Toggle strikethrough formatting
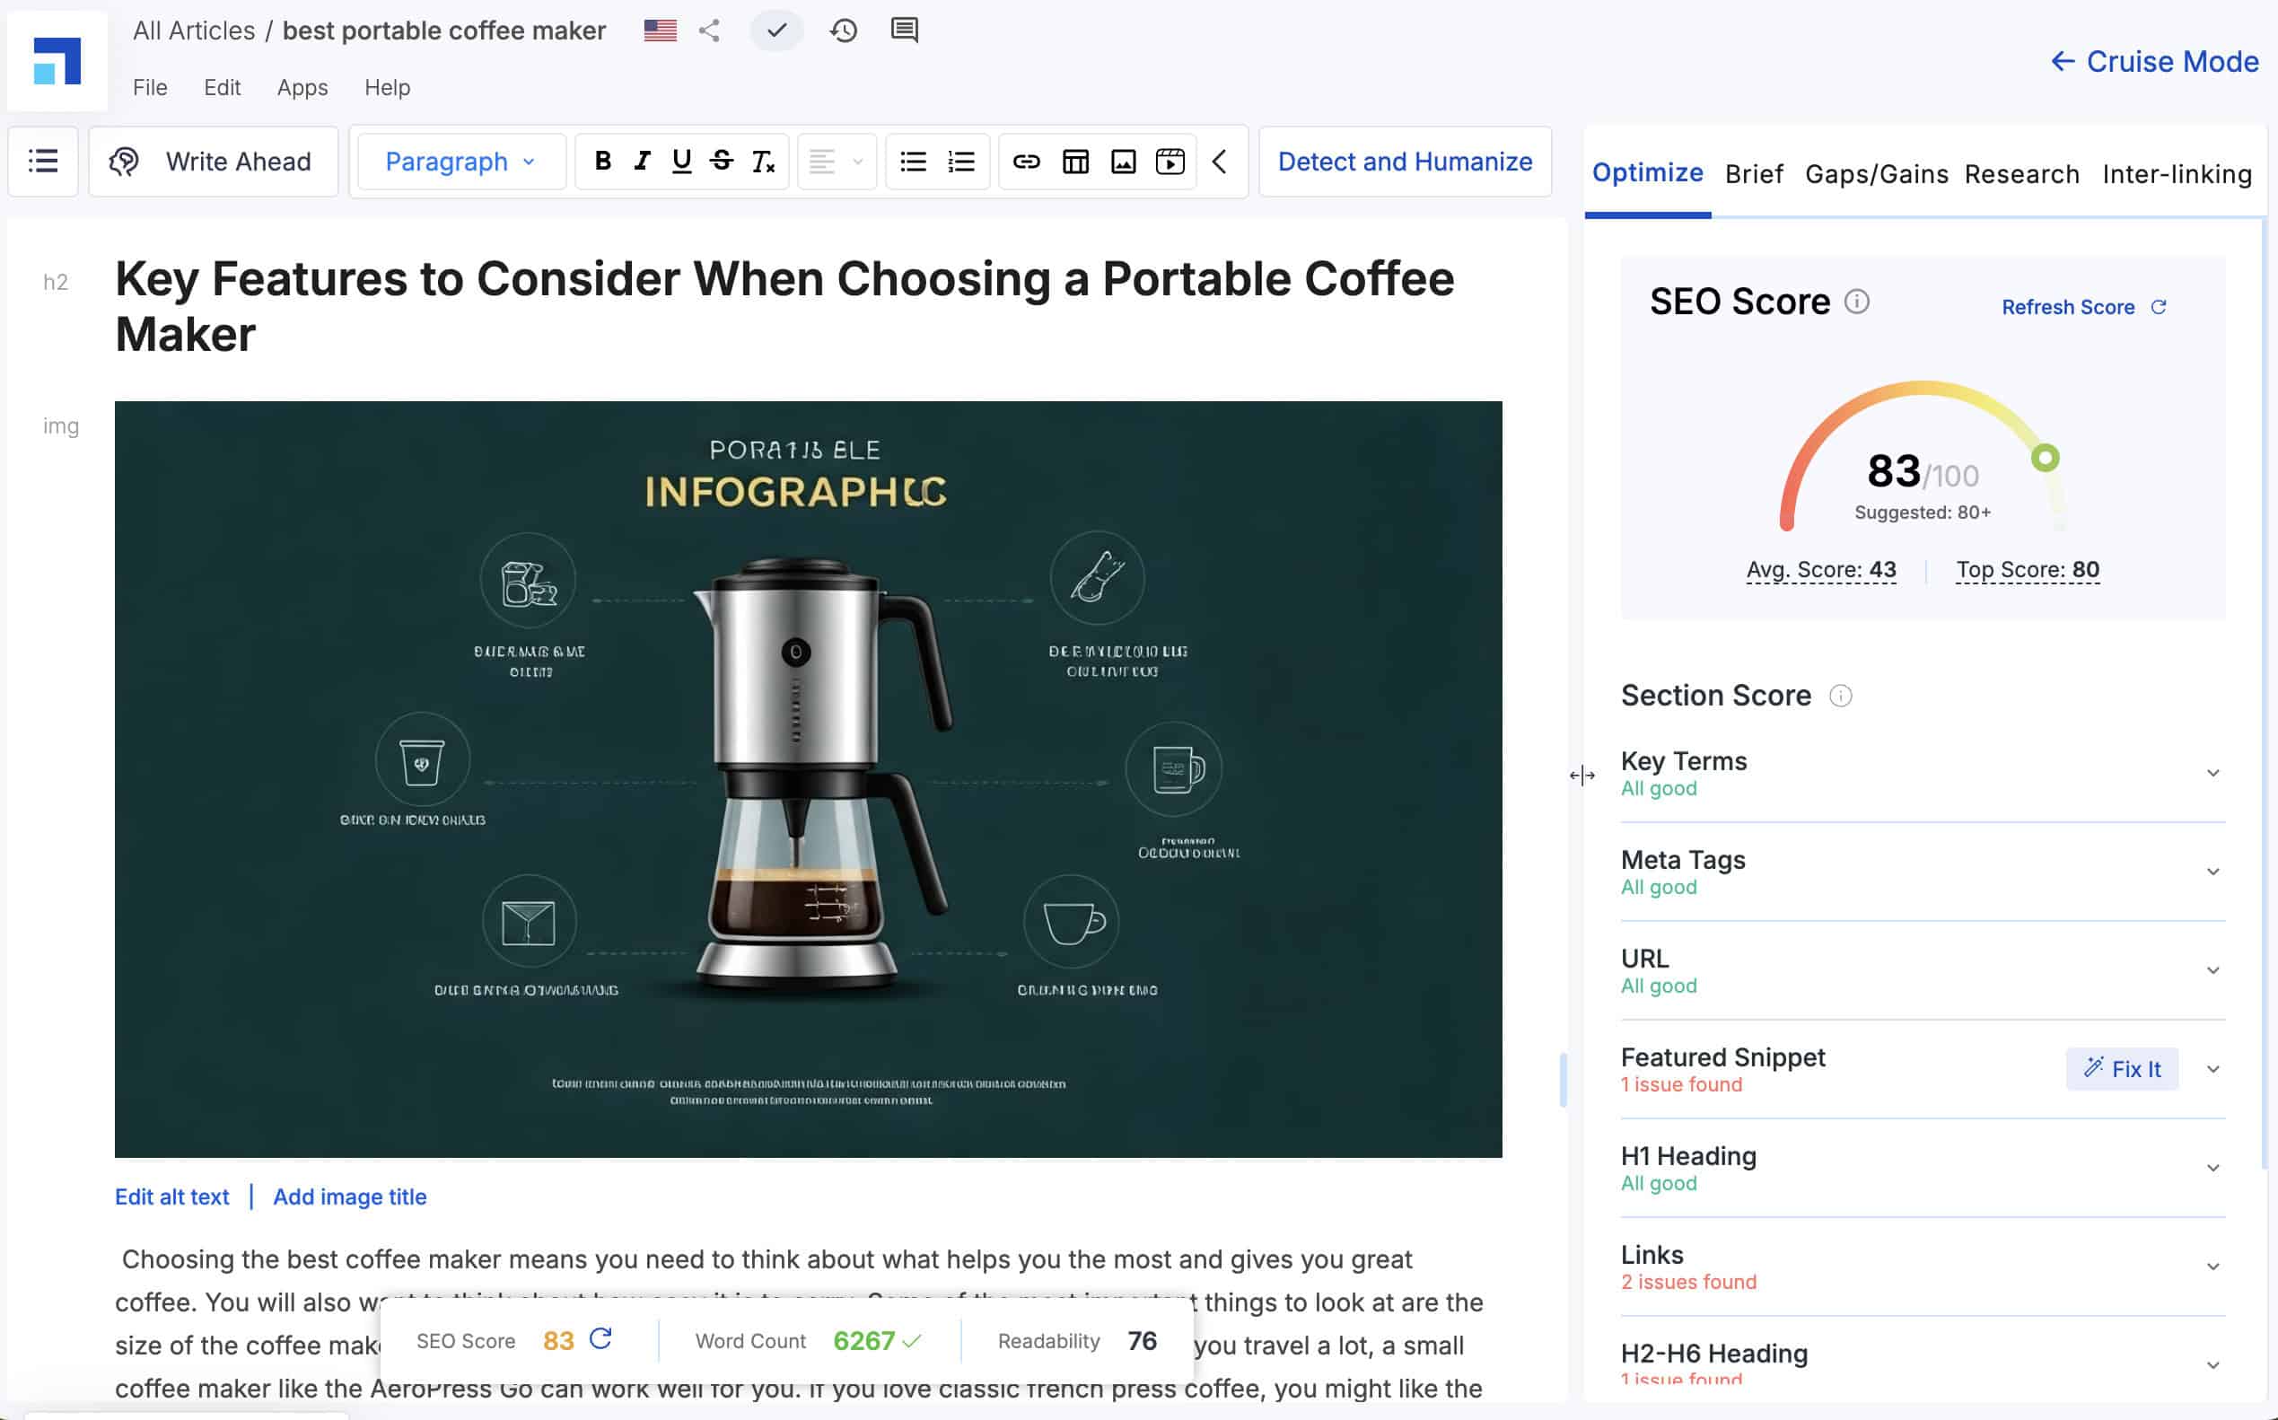Image resolution: width=2278 pixels, height=1420 pixels. pyautogui.click(x=721, y=162)
